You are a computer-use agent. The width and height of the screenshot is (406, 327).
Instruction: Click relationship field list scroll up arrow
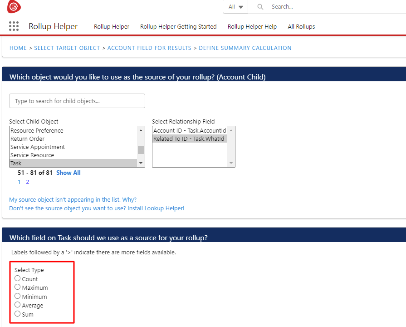point(231,130)
